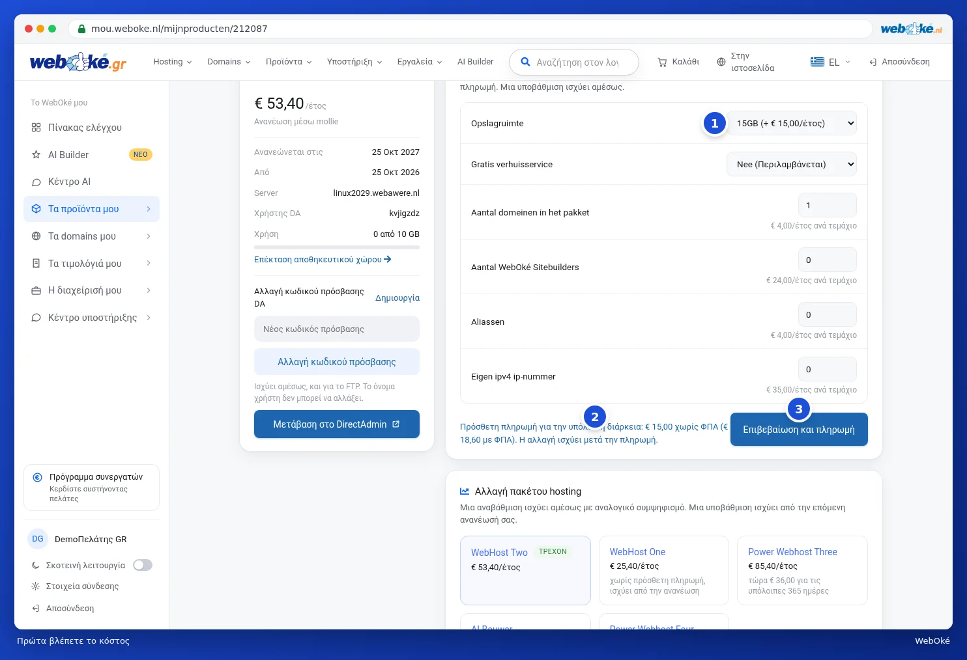The width and height of the screenshot is (967, 660).
Task: Click Επιβεβαίωση και πληρωμή button
Action: [799, 430]
